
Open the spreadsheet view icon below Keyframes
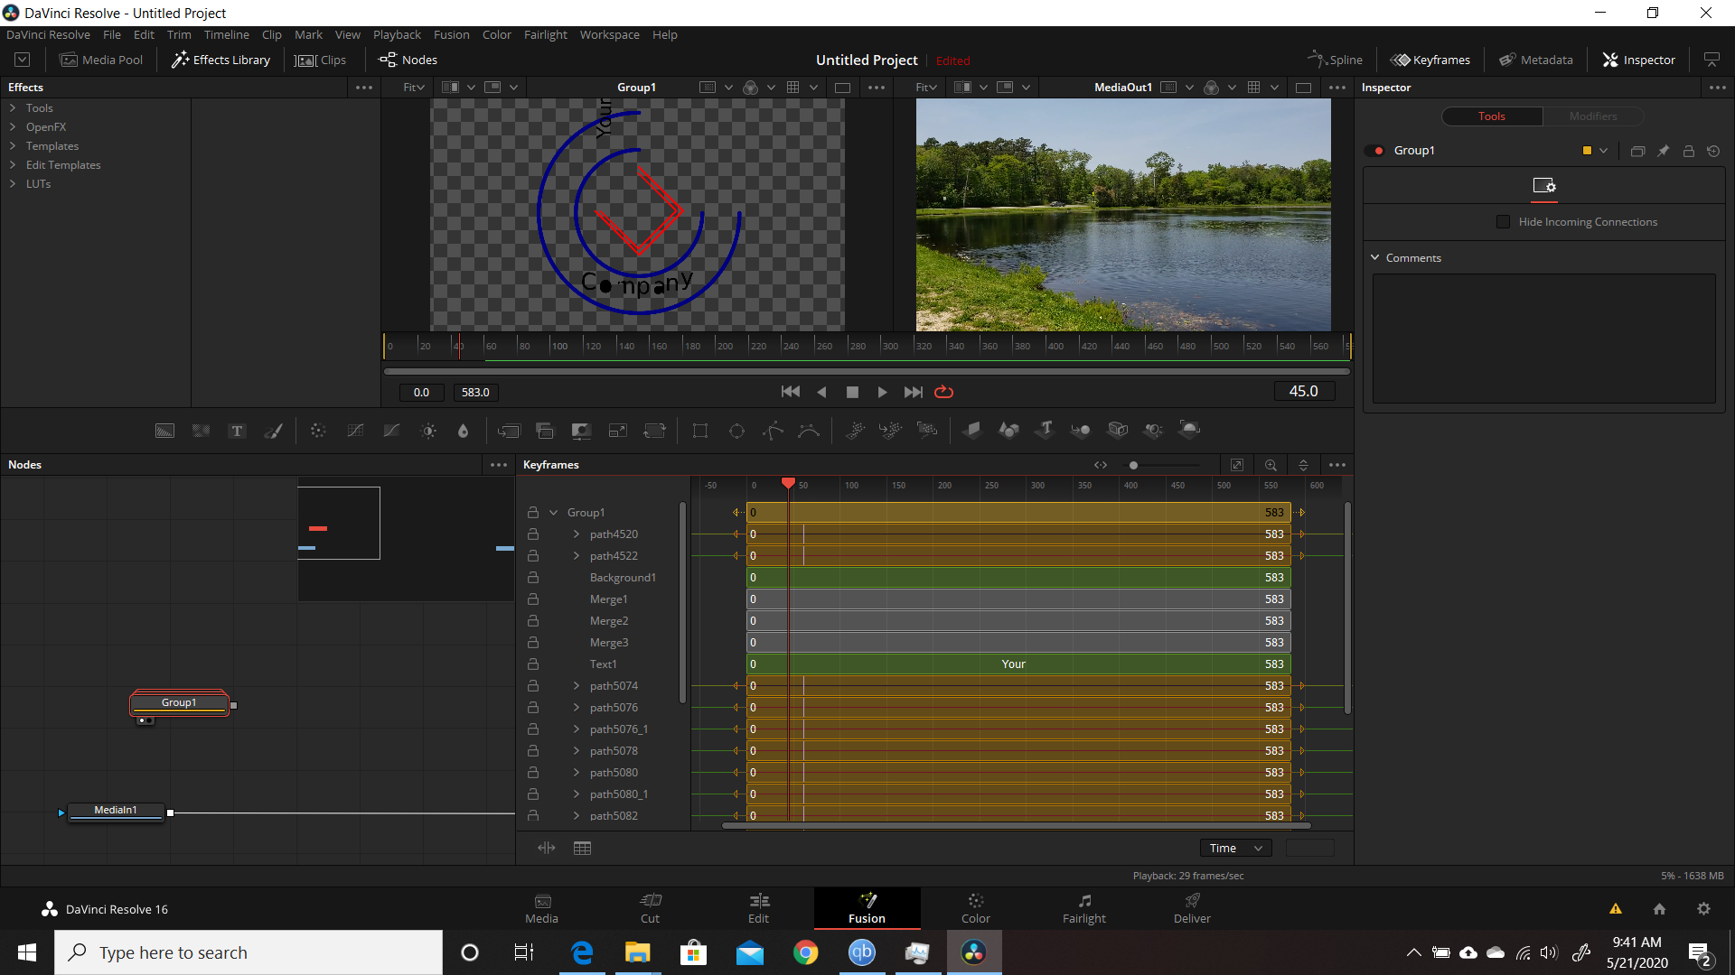[x=582, y=849]
